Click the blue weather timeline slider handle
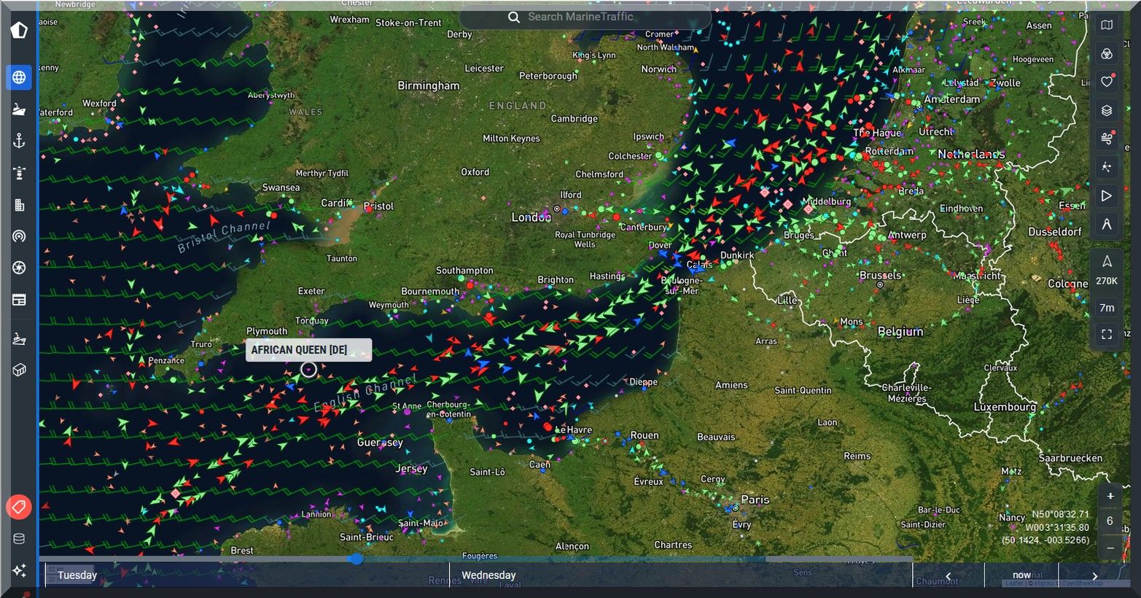This screenshot has width=1141, height=598. click(x=356, y=559)
